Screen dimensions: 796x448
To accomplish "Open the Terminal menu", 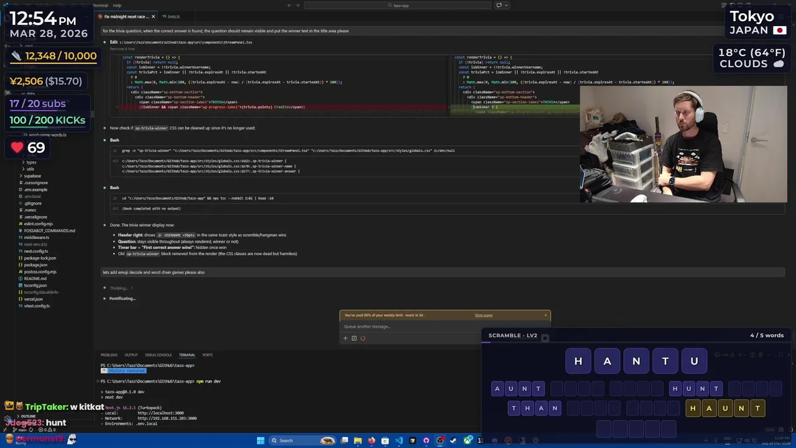I will 100,5.
